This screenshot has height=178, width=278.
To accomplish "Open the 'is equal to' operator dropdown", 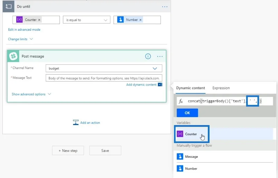I will (87, 20).
